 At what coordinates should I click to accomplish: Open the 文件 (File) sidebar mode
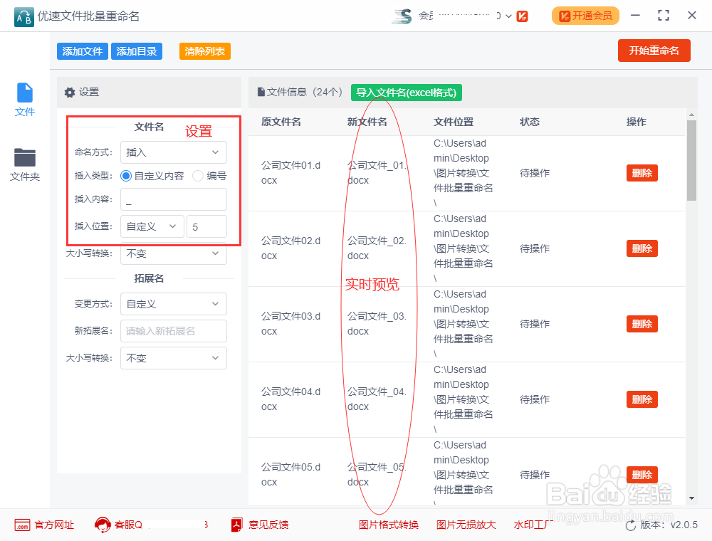tap(24, 100)
